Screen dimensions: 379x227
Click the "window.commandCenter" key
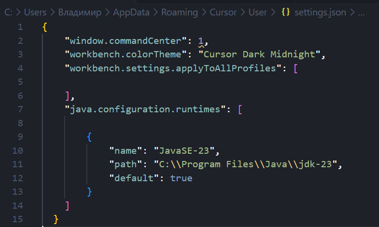[x=126, y=41]
